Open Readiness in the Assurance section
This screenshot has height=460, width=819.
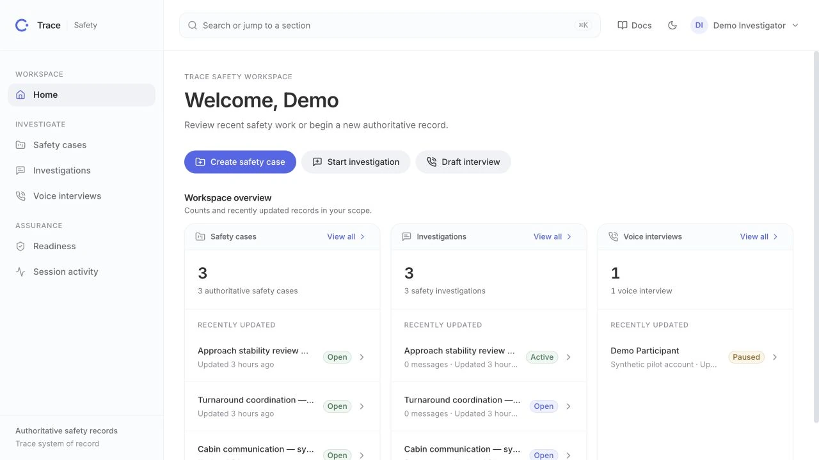pyautogui.click(x=82, y=246)
